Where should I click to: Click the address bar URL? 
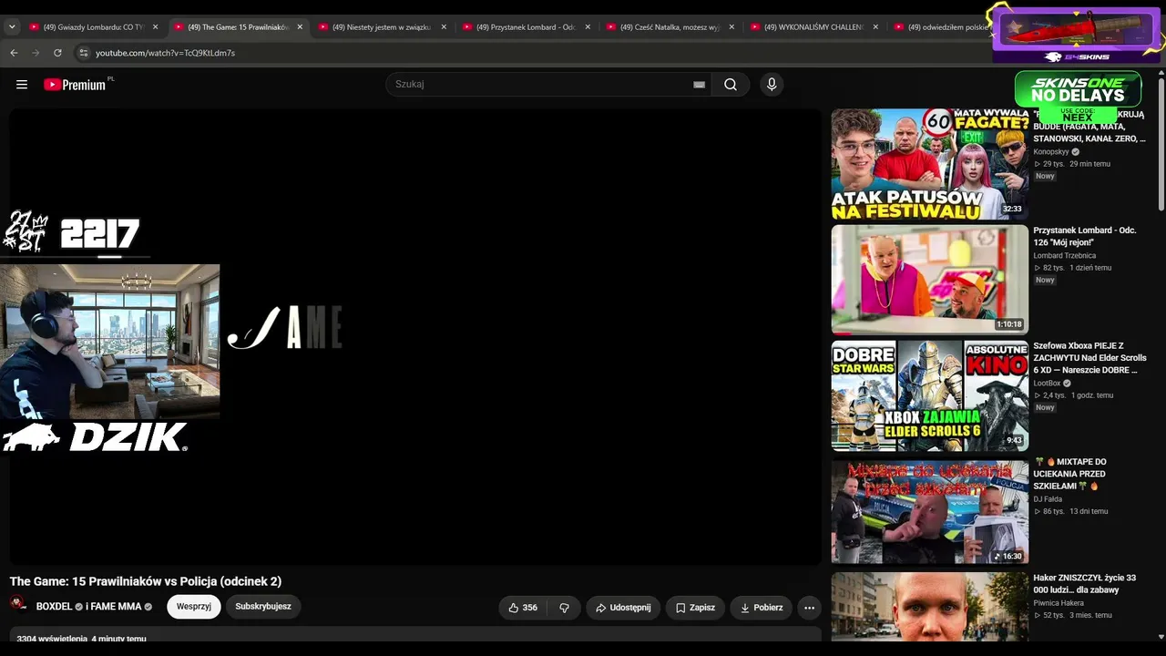(x=166, y=53)
